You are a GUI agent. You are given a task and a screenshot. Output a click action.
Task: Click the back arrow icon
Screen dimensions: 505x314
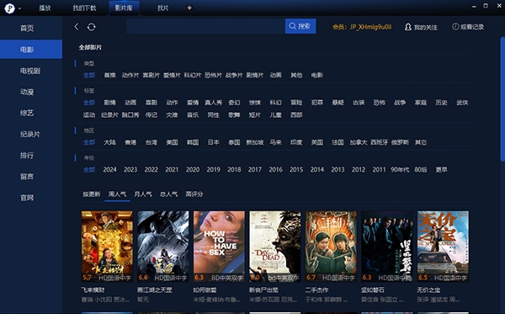77,27
